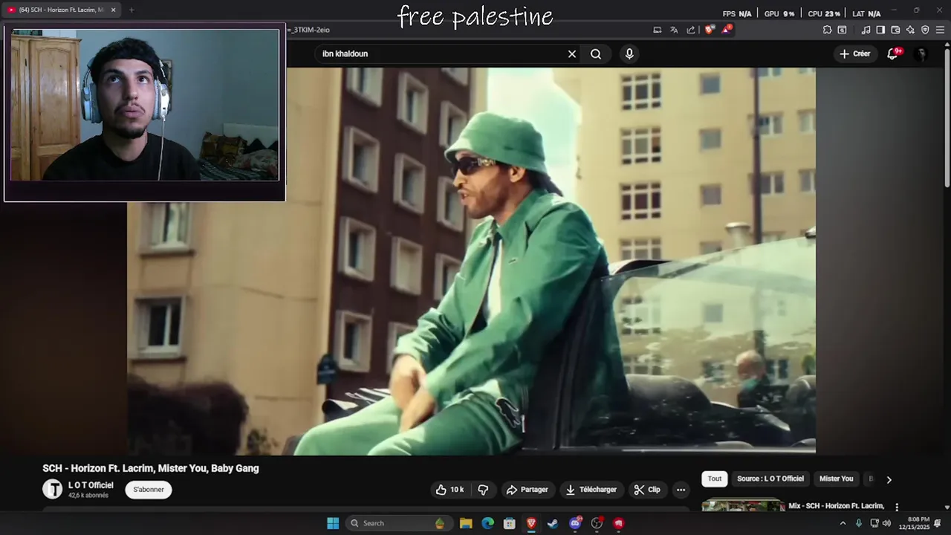951x535 pixels.
Task: Open Brave Shields lion icon
Action: point(710,30)
